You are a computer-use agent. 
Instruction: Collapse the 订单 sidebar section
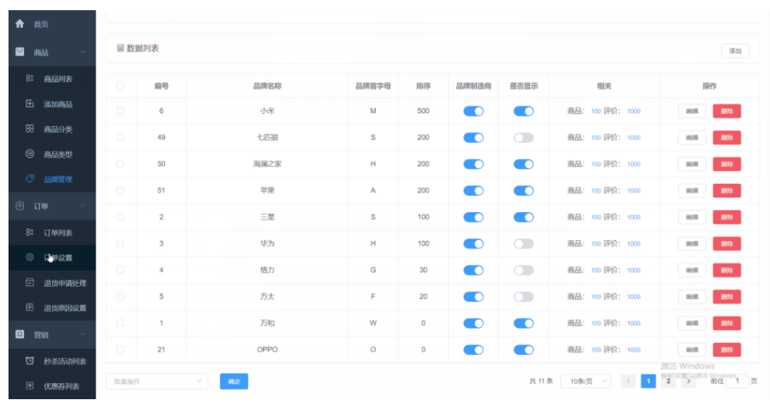83,206
